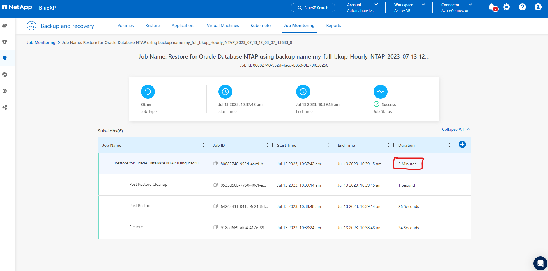548x271 pixels.
Task: Sort by the Duration column
Action: tap(449, 145)
